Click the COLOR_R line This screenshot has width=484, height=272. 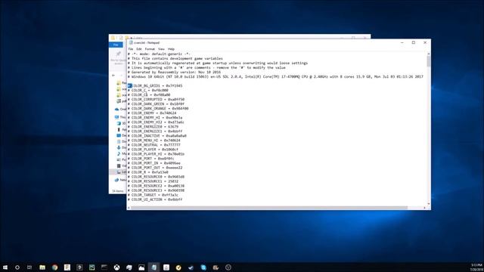(148, 172)
